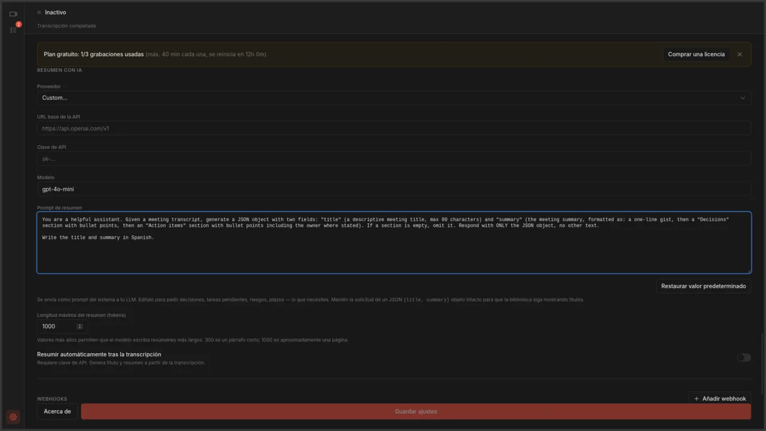Open the recording camera icon in sidebar
Viewport: 766px width, 431px height.
click(13, 14)
